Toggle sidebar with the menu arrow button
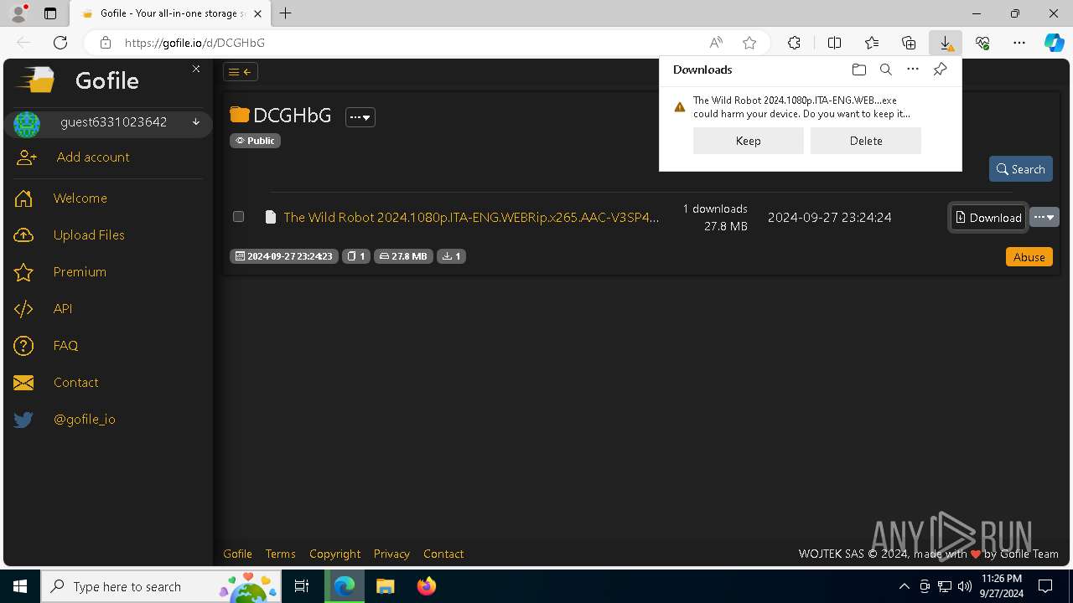Screen dimensions: 1073x603 coord(240,72)
